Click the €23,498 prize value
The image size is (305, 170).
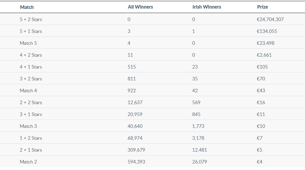point(265,43)
